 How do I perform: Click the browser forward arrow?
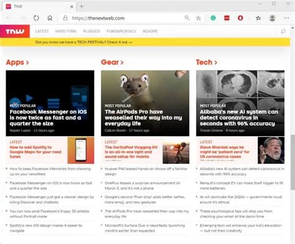[22, 18]
